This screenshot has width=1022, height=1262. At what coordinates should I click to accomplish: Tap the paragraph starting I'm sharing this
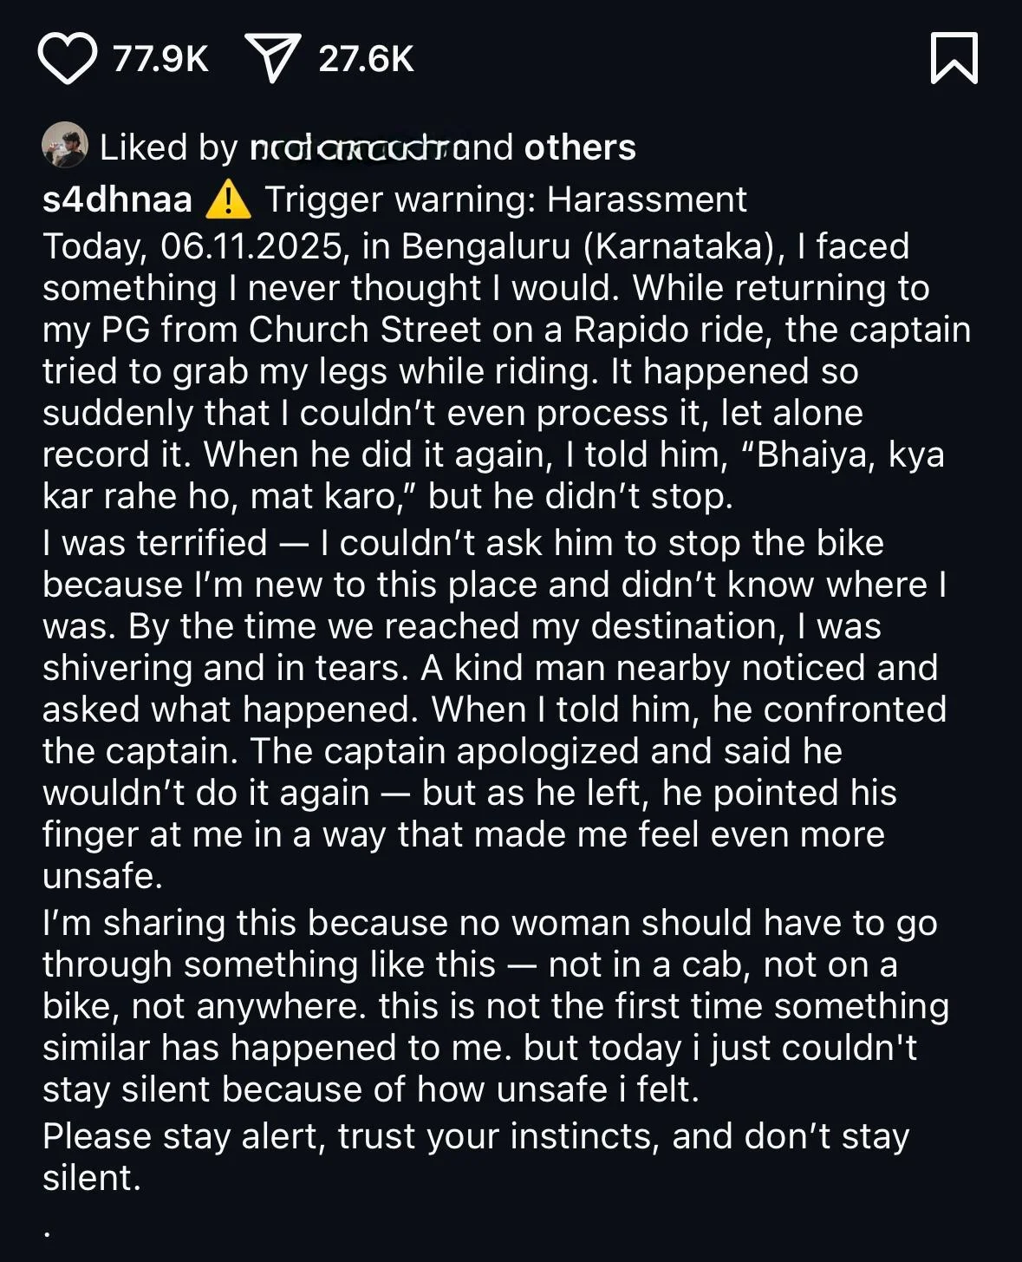point(494,1006)
